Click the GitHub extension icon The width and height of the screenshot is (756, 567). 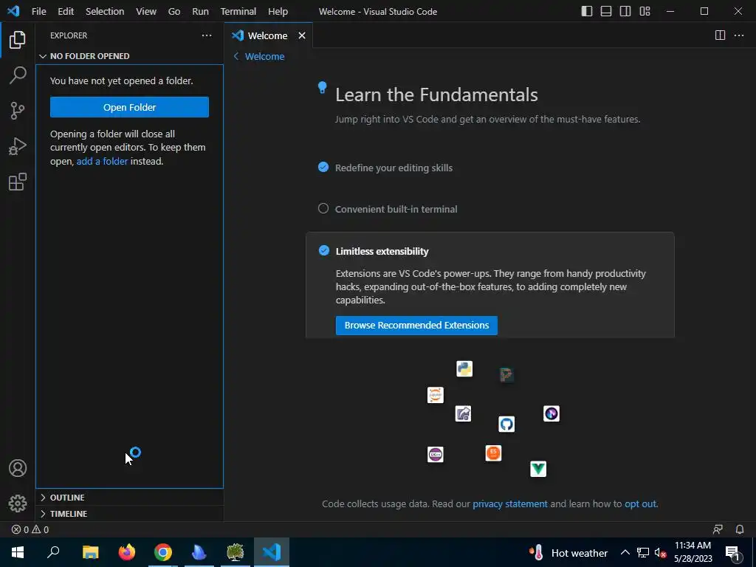(x=506, y=425)
